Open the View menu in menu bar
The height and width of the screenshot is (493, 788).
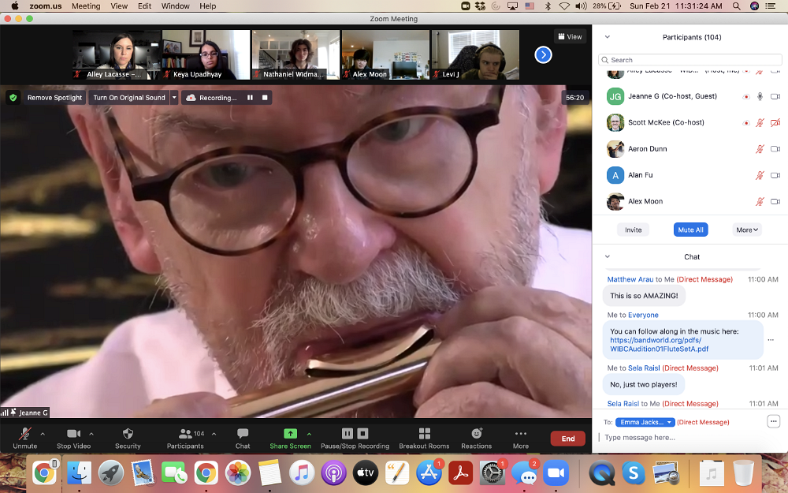click(x=119, y=6)
